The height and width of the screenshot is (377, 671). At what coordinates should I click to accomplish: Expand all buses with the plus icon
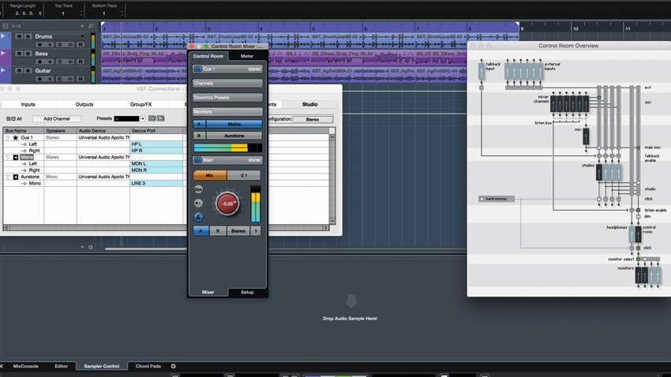coord(8,119)
